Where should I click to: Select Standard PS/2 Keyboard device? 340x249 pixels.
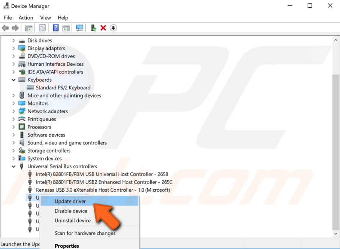63,88
